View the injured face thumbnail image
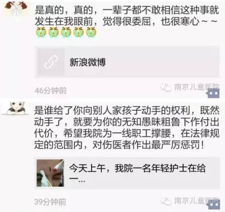 coord(50,173)
